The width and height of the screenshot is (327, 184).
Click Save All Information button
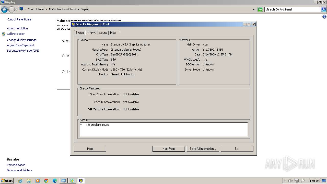click(203, 149)
